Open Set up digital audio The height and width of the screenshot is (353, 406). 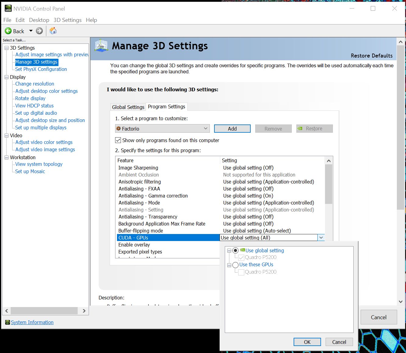(x=36, y=113)
